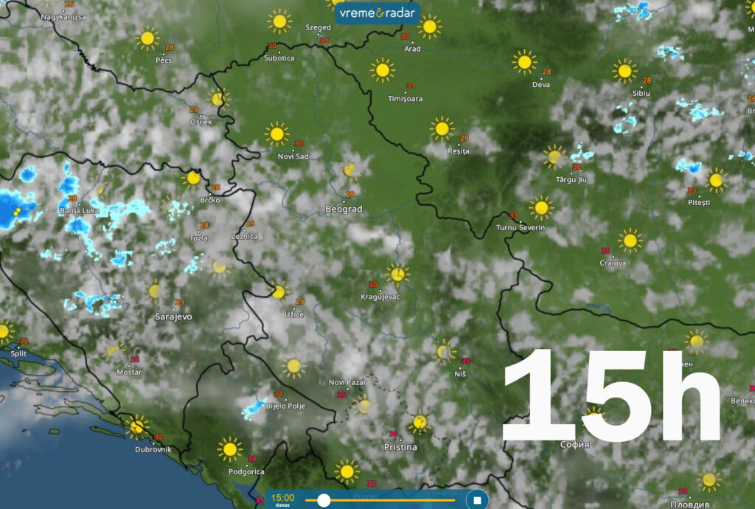Select the sun icon above Craiova
This screenshot has height=509, width=755.
[x=629, y=240]
